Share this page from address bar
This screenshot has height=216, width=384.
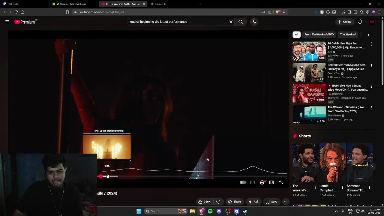click(270, 12)
